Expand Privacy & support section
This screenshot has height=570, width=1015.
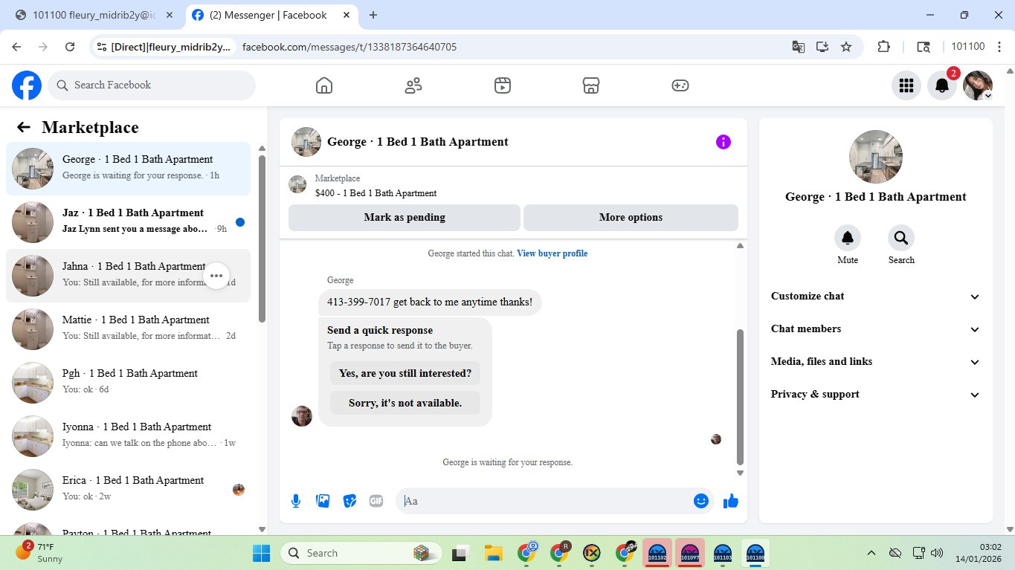(x=876, y=395)
